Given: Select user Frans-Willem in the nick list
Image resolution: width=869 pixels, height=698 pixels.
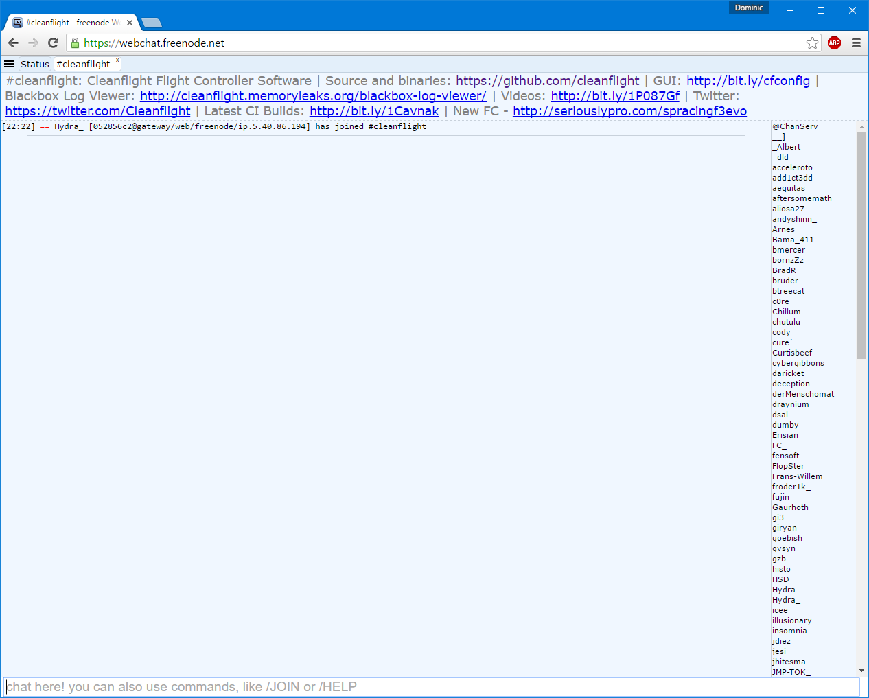Looking at the screenshot, I should click(798, 476).
